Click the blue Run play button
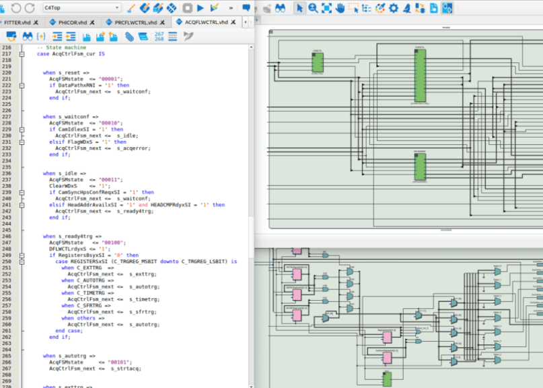543x388 pixels. coord(201,8)
